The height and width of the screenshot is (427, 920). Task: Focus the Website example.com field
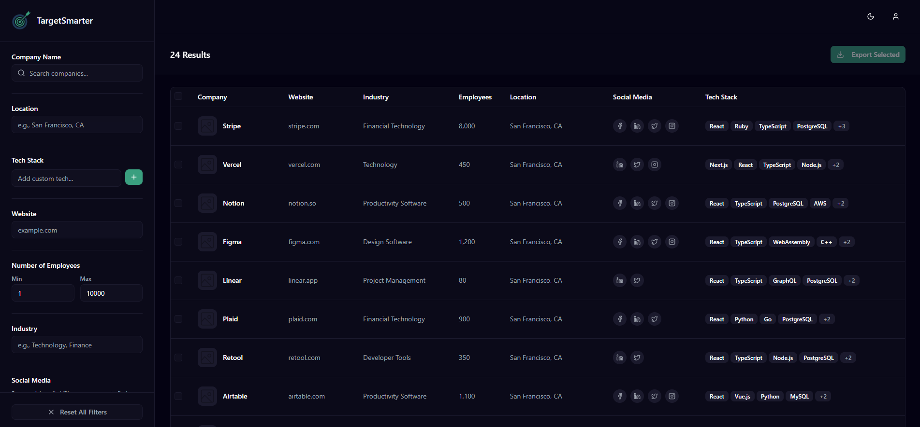(77, 230)
